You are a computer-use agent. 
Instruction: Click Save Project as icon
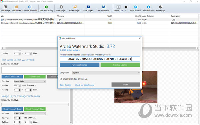pyautogui.click(x=104, y=7)
